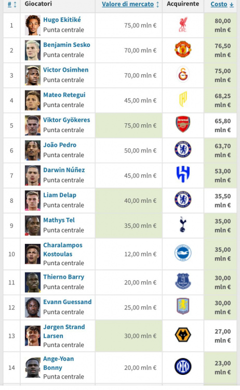The height and width of the screenshot is (390, 240).
Task: Click Benjamin Sesko's player photo
Action: [x=33, y=50]
